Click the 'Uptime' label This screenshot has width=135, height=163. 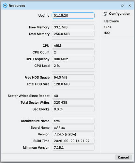coord(44,16)
